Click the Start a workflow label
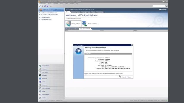 click(93, 24)
